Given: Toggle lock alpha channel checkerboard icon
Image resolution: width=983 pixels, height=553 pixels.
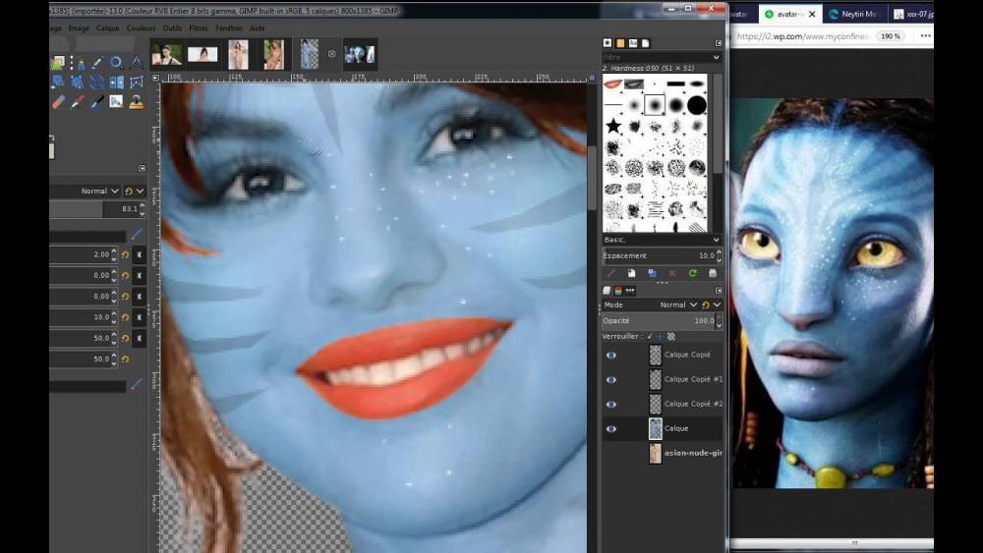Looking at the screenshot, I should click(x=670, y=336).
